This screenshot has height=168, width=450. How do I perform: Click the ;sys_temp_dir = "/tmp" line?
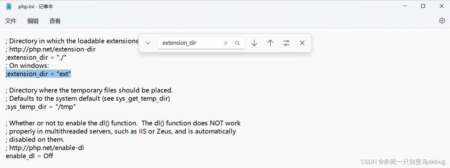tap(41, 107)
